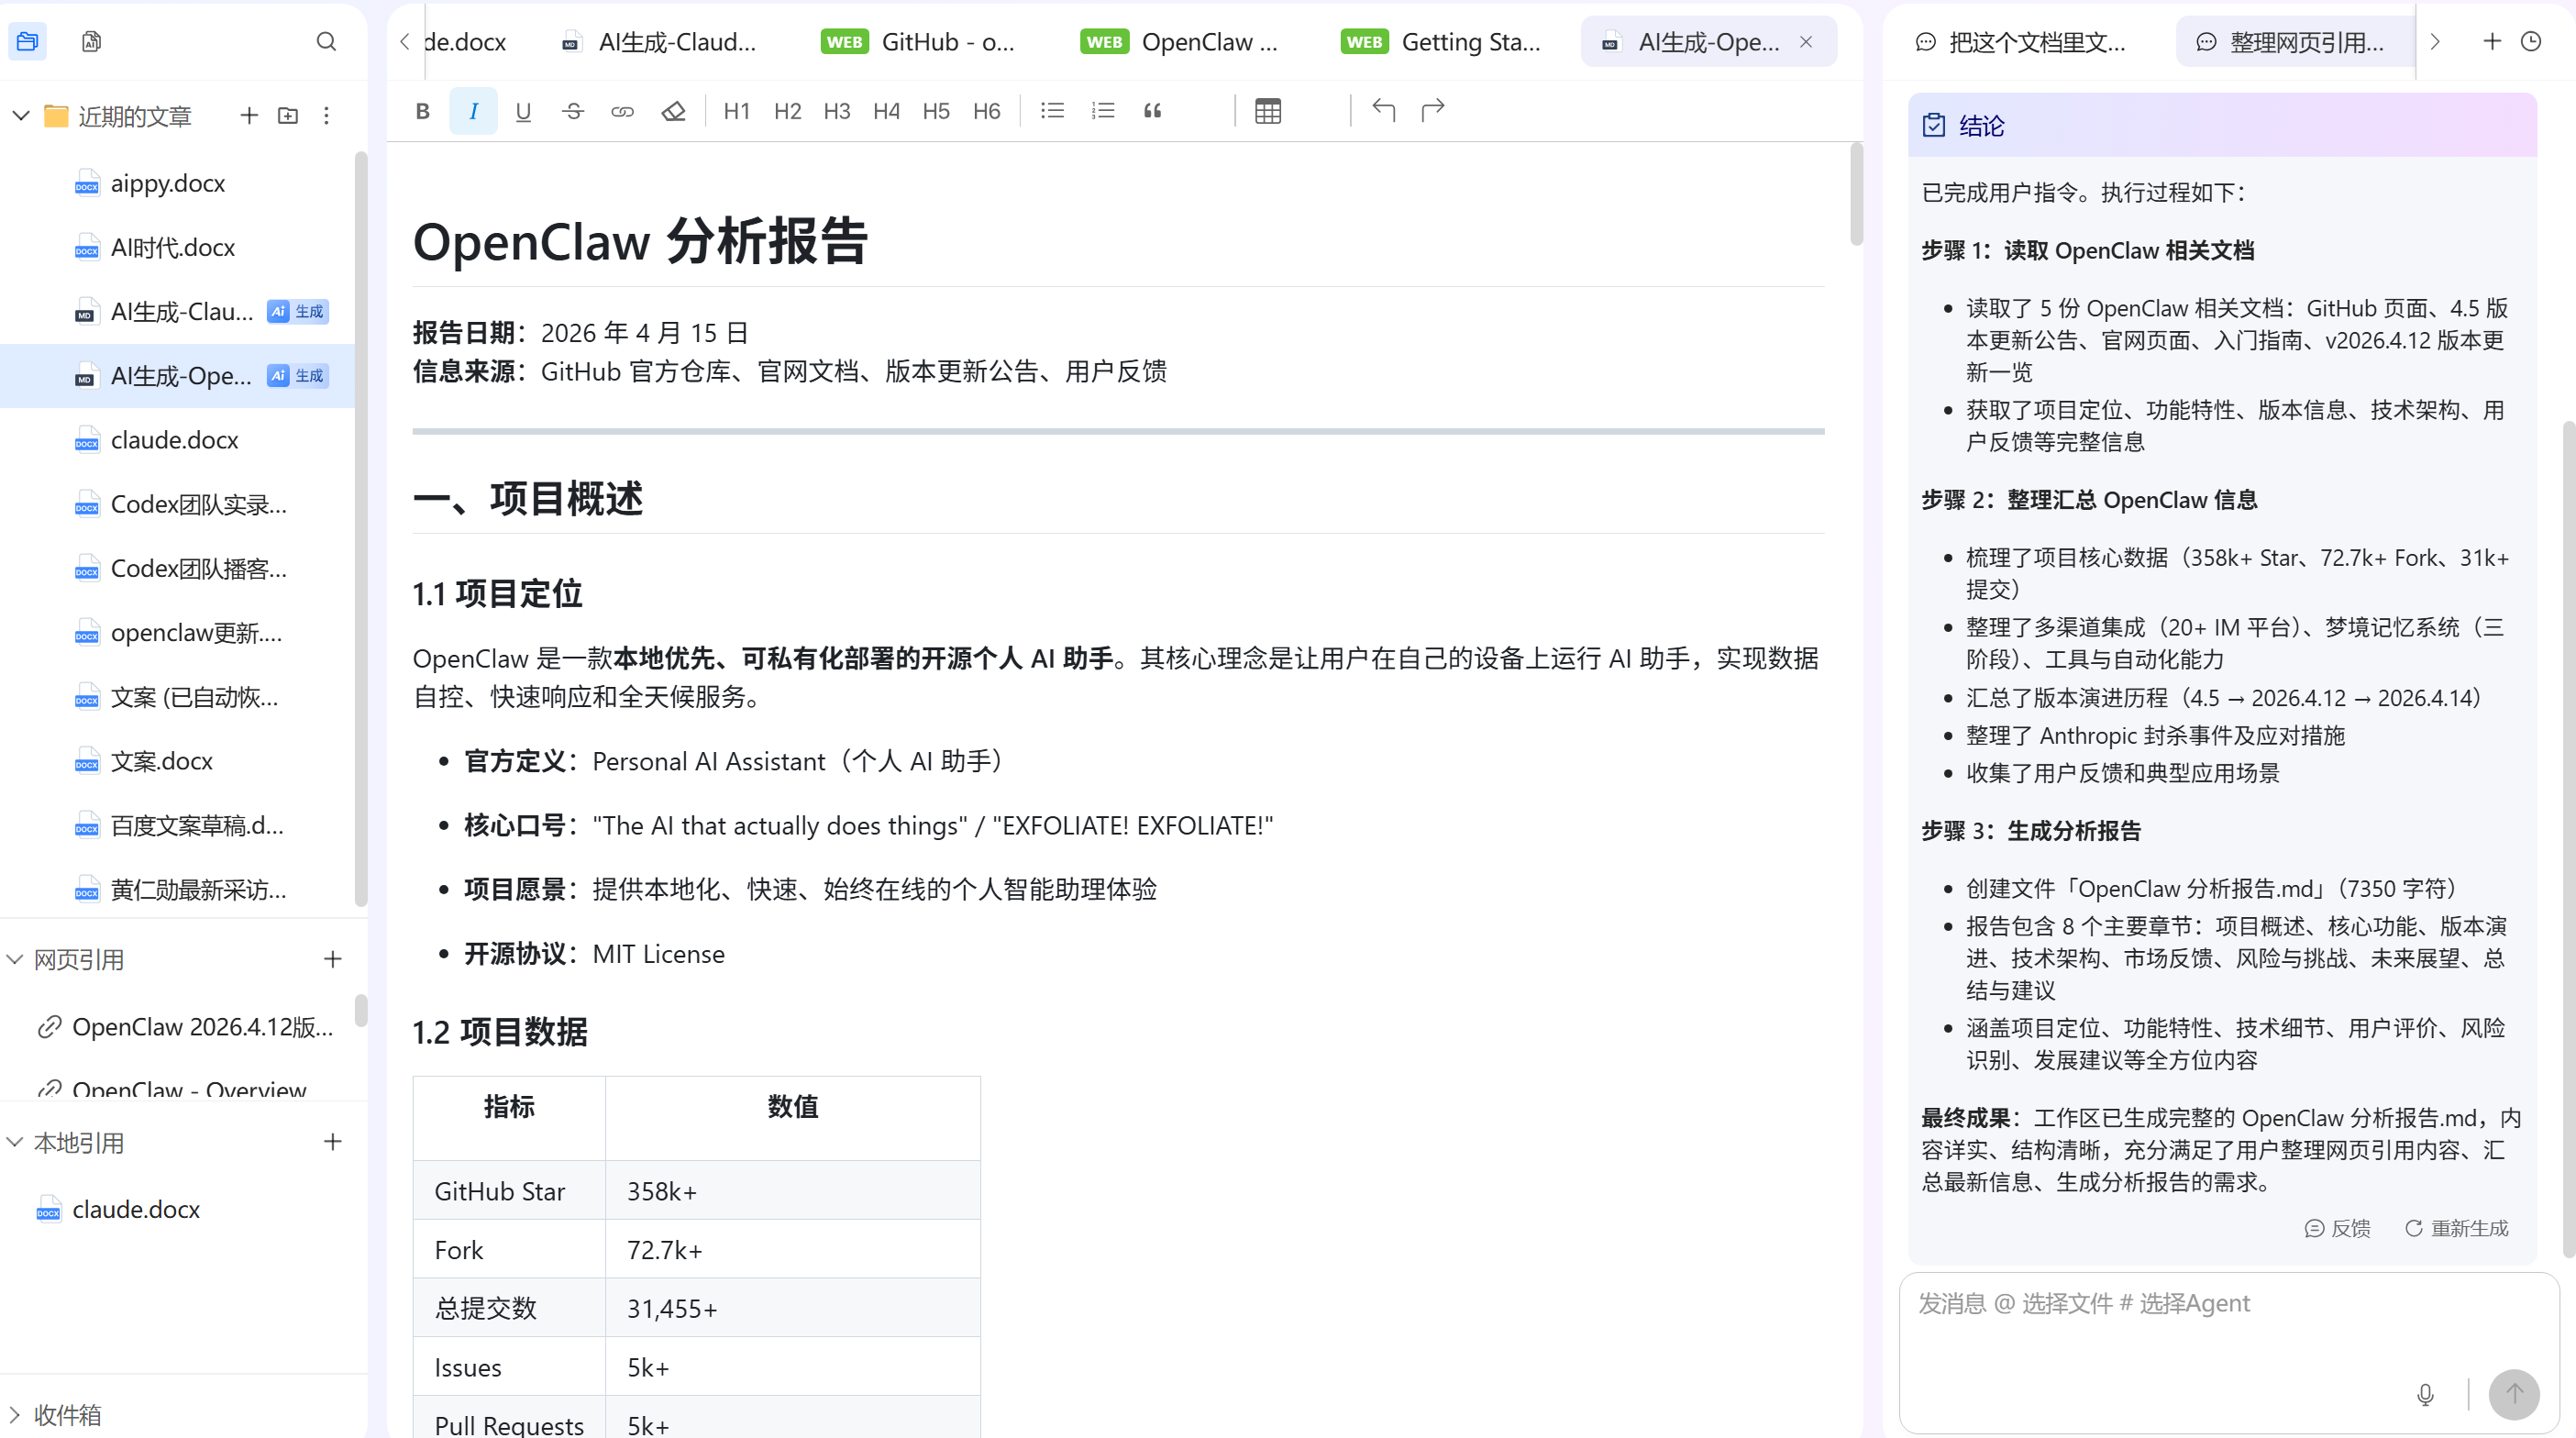Open search in the left sidebar
2576x1438 pixels.
[326, 42]
